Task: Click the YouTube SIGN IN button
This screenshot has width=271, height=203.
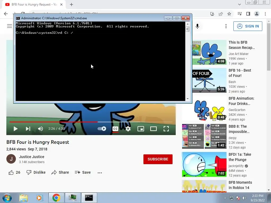Action: (x=248, y=26)
